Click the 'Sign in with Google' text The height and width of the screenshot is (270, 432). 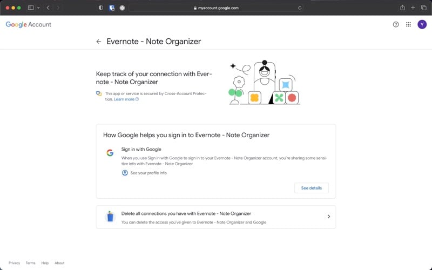click(141, 150)
